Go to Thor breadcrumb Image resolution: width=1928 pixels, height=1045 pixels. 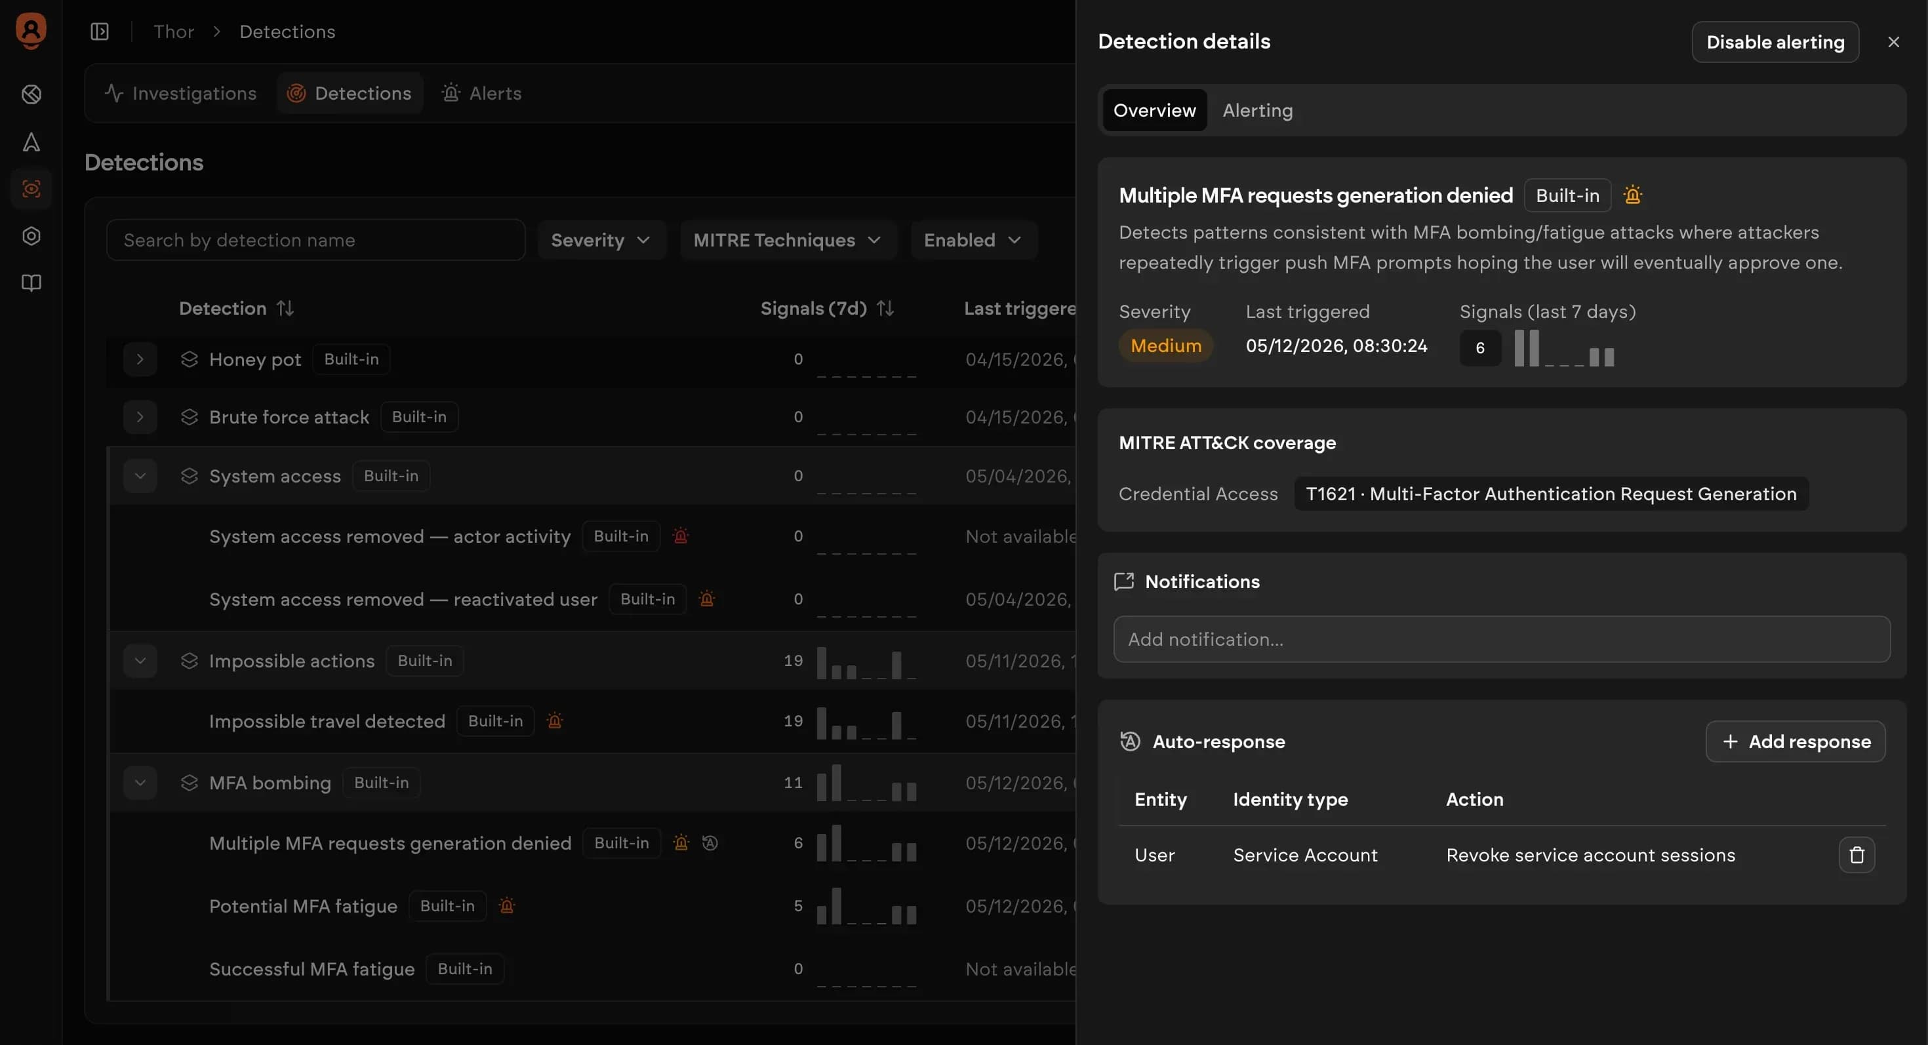(x=174, y=31)
